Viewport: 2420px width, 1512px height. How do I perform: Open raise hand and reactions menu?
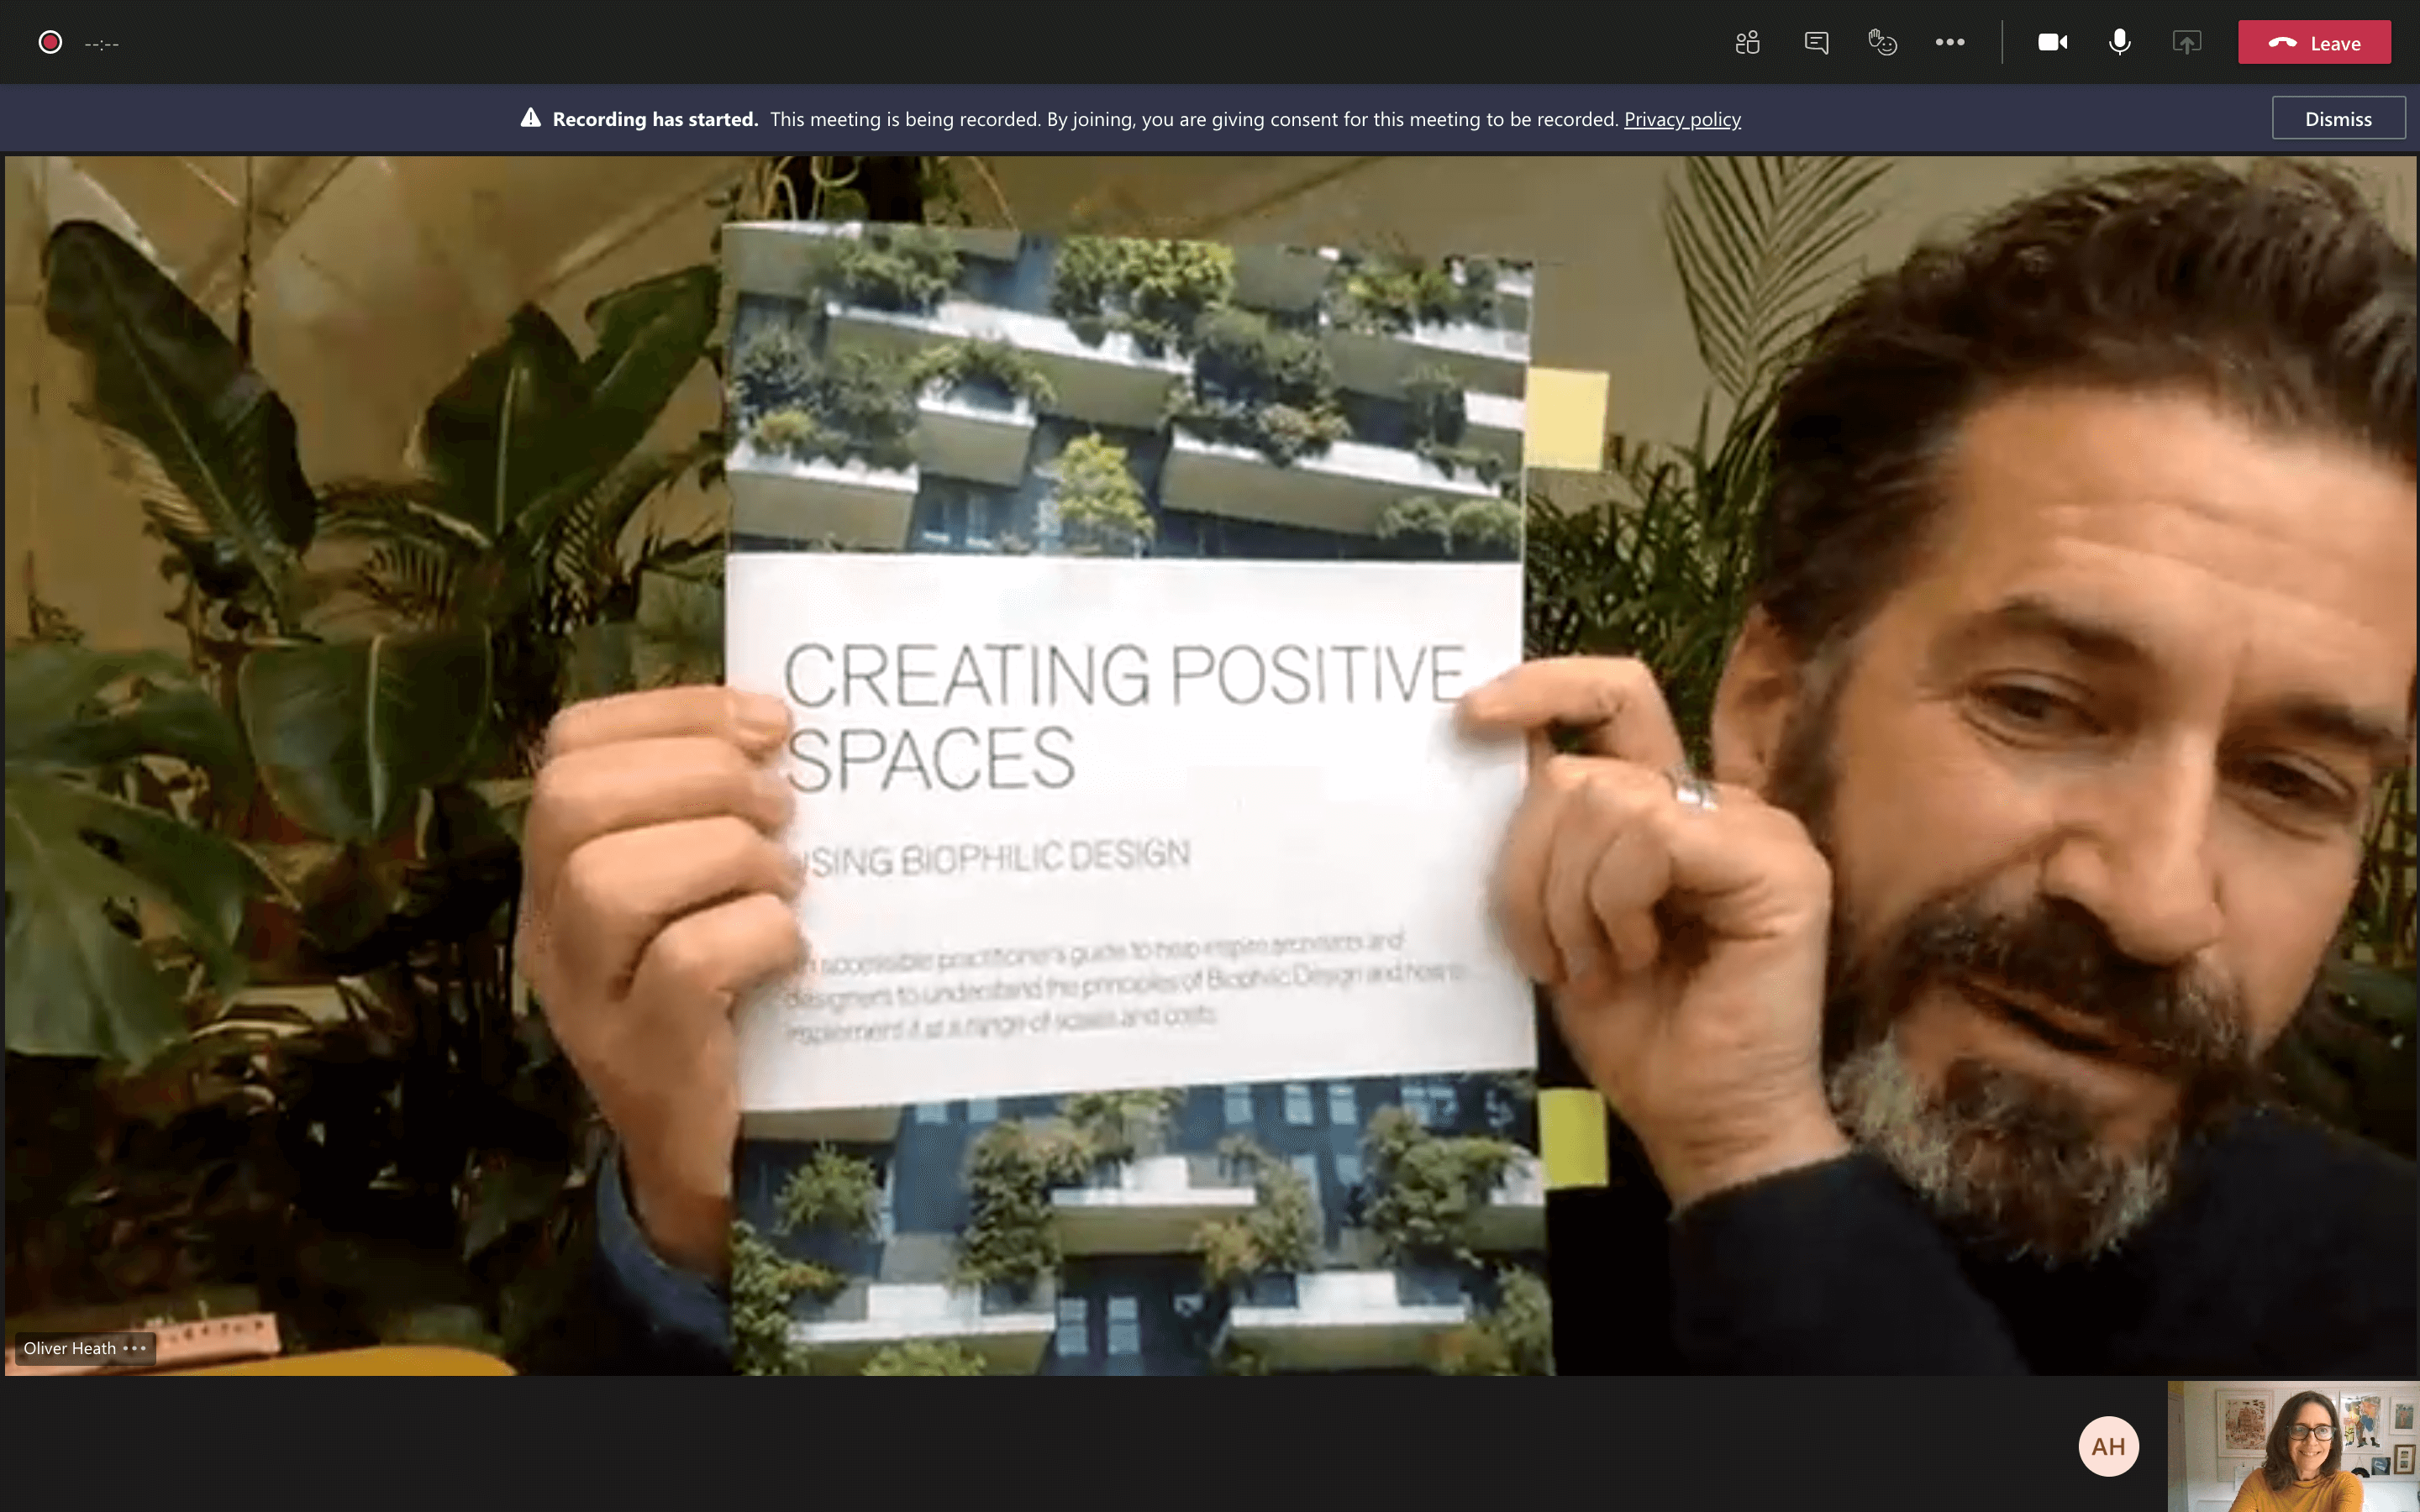tap(1882, 42)
